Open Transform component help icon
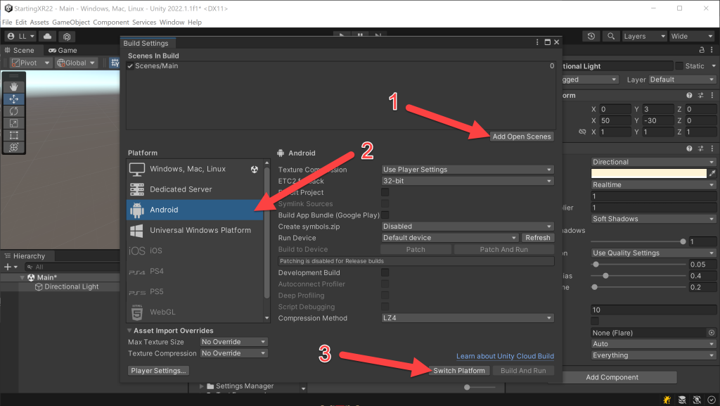This screenshot has height=406, width=720. [x=689, y=96]
